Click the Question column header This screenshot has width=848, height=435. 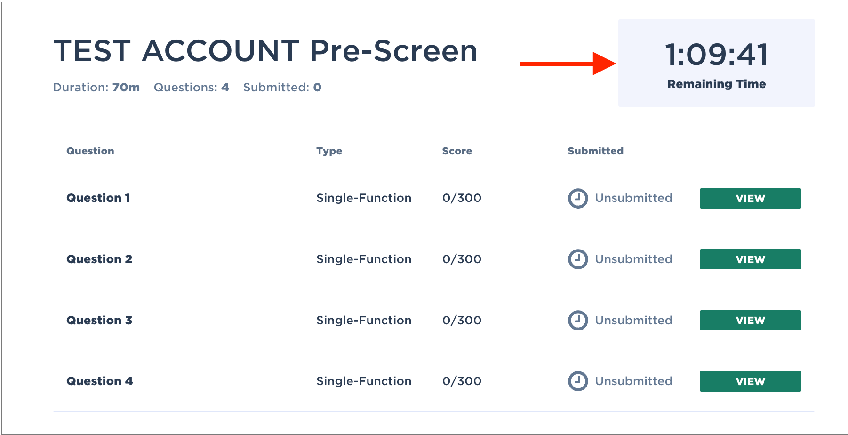[x=90, y=151]
